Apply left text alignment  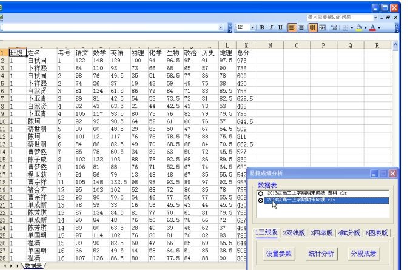click(292, 28)
